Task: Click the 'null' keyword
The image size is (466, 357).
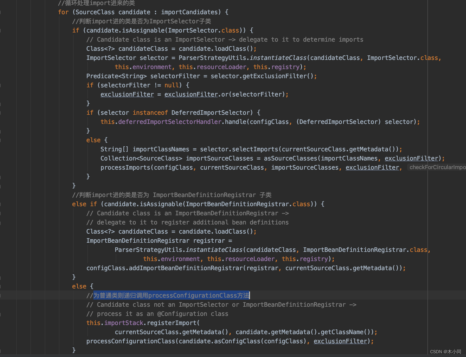Action: pyautogui.click(x=171, y=85)
